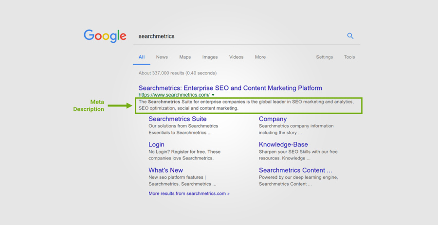Image resolution: width=438 pixels, height=225 pixels.
Task: Open the dropdown arrow beside searchmetrics URL
Action: [x=213, y=95]
